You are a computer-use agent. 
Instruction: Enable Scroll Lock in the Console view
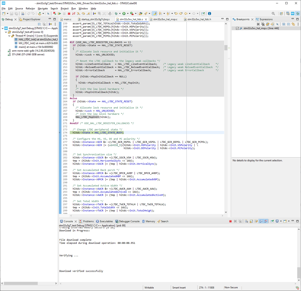pyautogui.click(x=252, y=221)
